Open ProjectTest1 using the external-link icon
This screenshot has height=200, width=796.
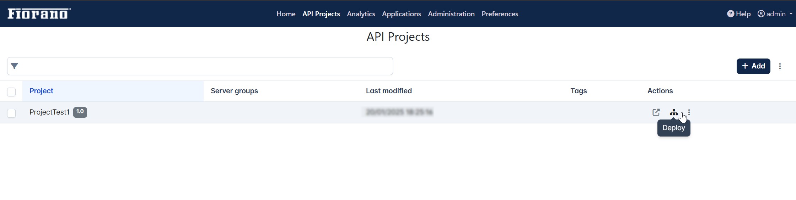point(656,112)
